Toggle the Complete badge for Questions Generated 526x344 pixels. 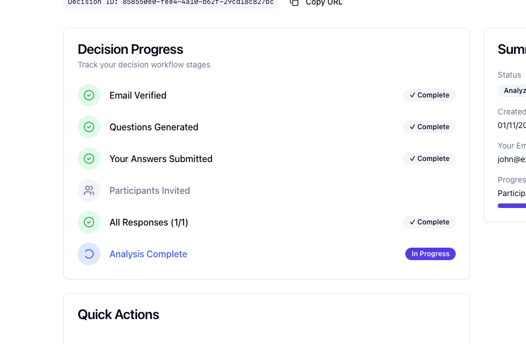(x=429, y=127)
